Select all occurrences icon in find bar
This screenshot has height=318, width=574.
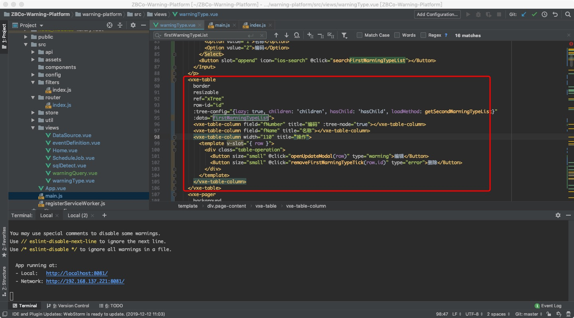click(x=331, y=35)
